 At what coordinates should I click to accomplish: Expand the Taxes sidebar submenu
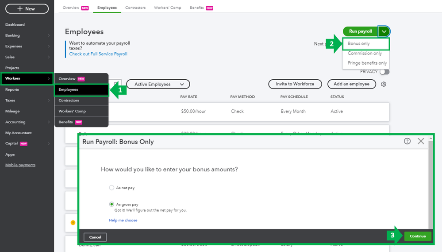point(49,100)
